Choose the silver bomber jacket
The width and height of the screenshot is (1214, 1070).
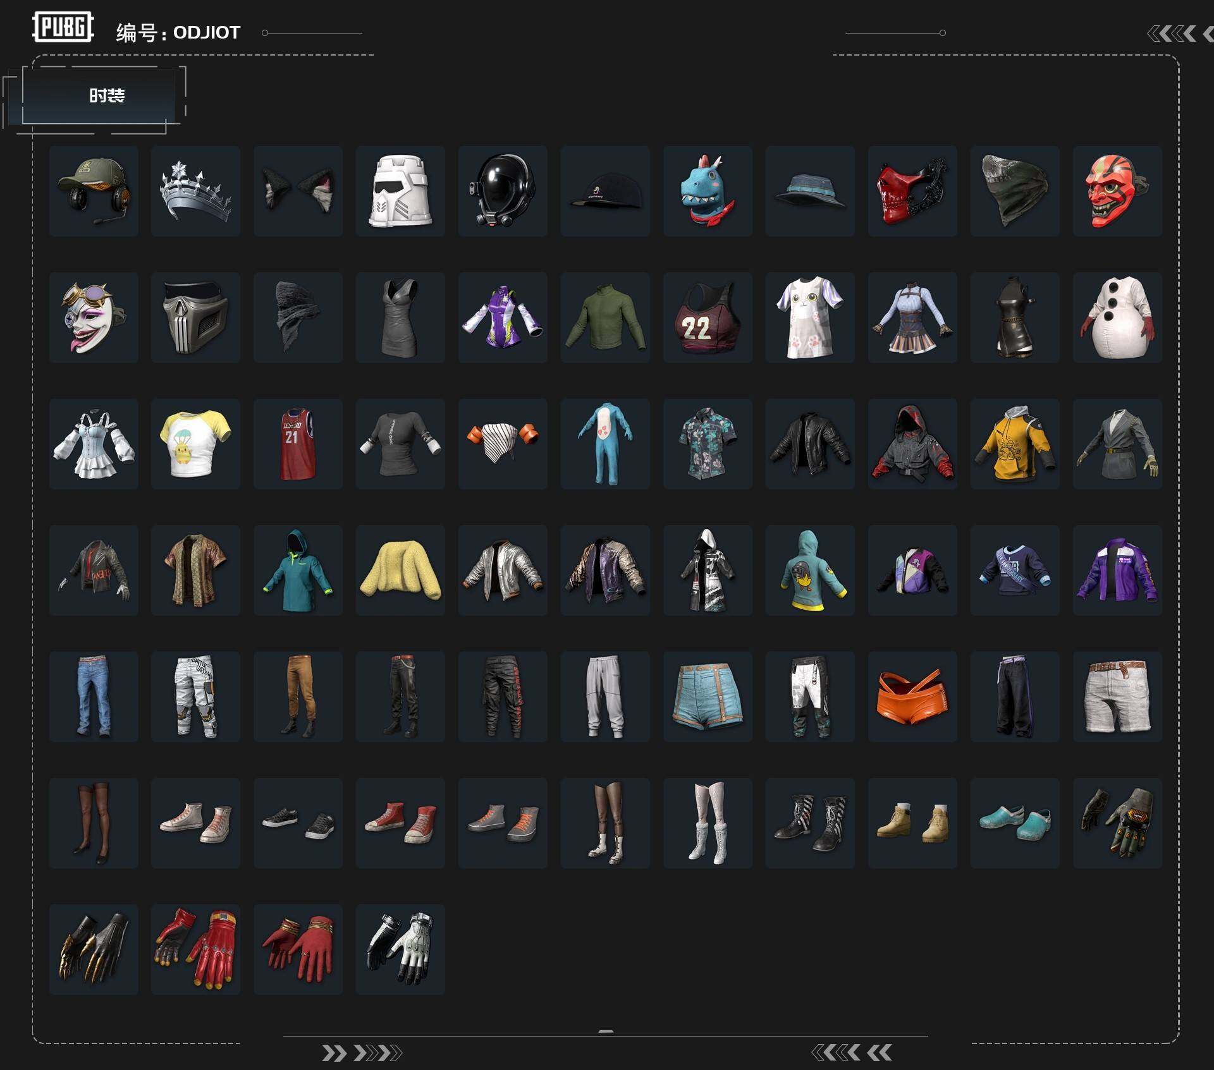[503, 571]
